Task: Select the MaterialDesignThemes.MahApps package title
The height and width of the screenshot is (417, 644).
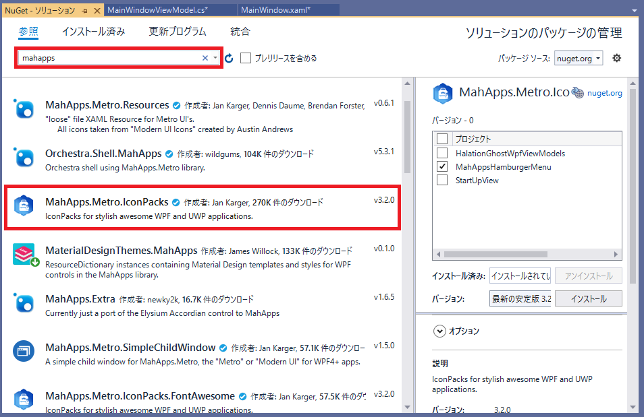Action: (x=122, y=251)
